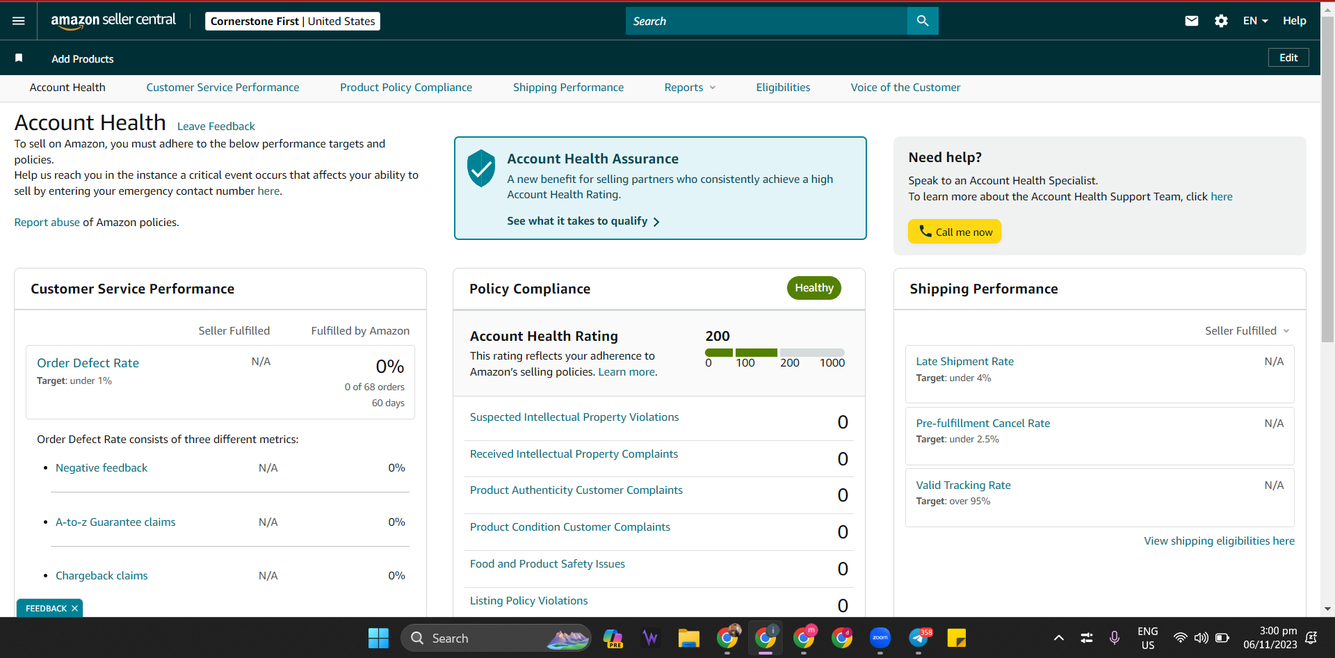
Task: Click See what it takes to qualify
Action: (x=583, y=221)
